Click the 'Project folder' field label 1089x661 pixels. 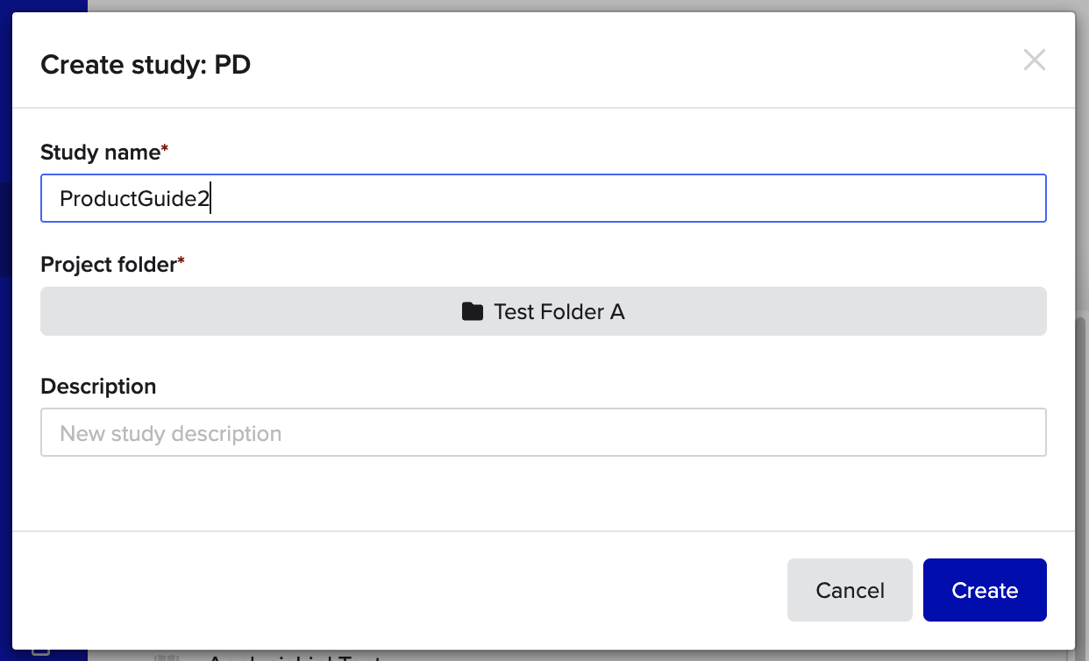tap(109, 264)
